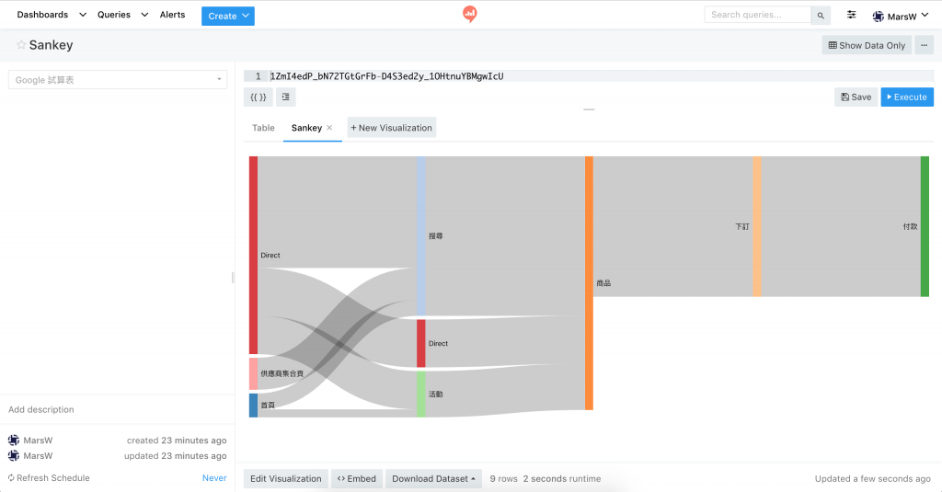Screen dimensions: 942x492
Task: Click the pink 供應商集合頁 node bar
Action: tap(254, 373)
